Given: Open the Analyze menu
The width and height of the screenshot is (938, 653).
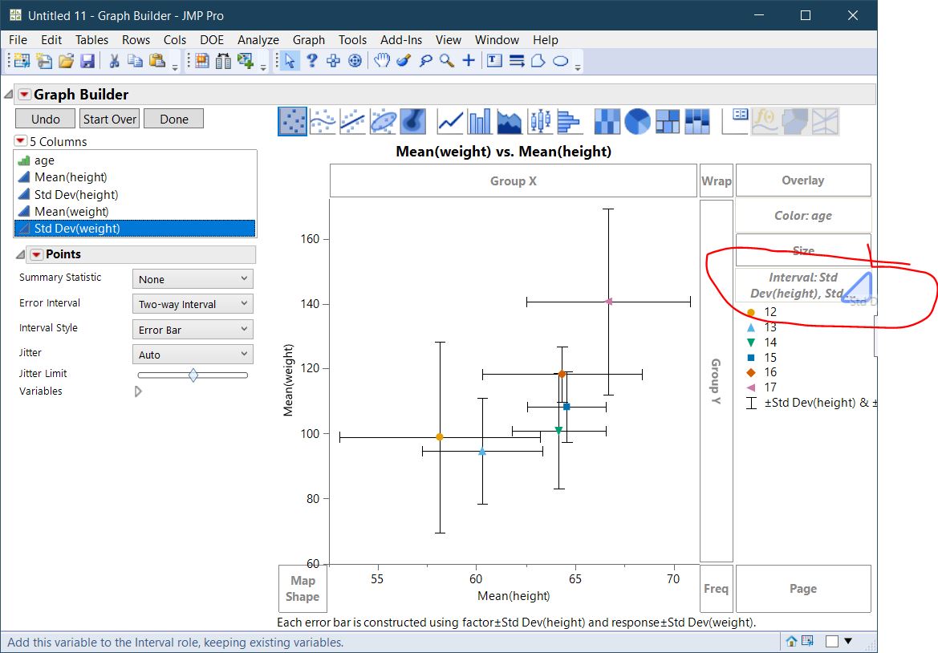Looking at the screenshot, I should 258,39.
